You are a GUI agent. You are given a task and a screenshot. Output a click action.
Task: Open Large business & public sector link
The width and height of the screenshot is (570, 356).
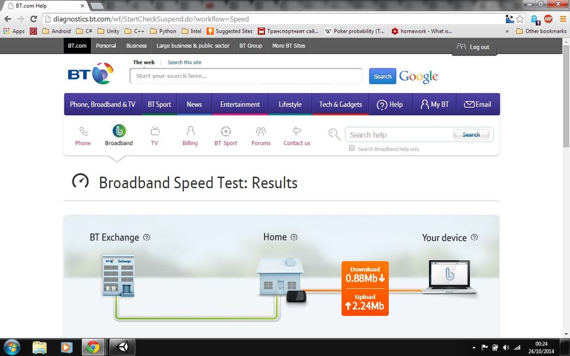(x=193, y=46)
